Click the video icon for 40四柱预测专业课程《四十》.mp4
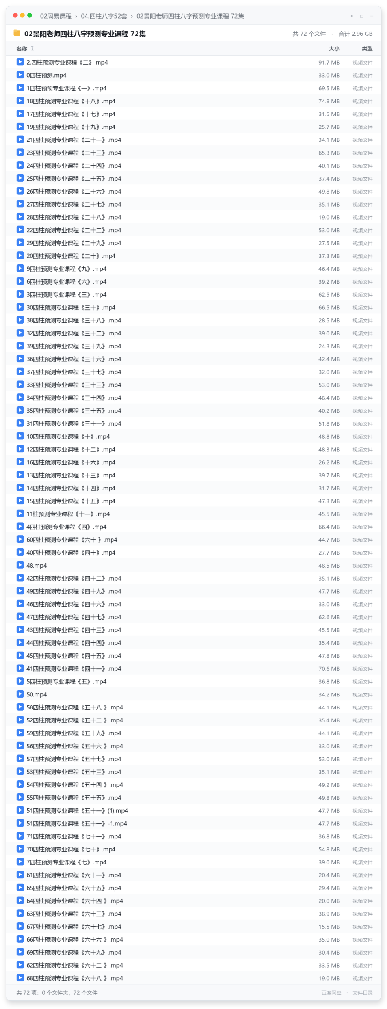The width and height of the screenshot is (387, 1009). [x=20, y=552]
